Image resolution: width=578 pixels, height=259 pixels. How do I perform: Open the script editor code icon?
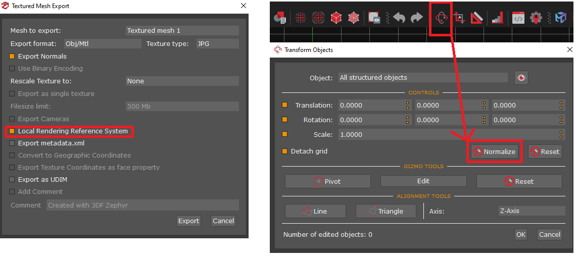tap(518, 18)
